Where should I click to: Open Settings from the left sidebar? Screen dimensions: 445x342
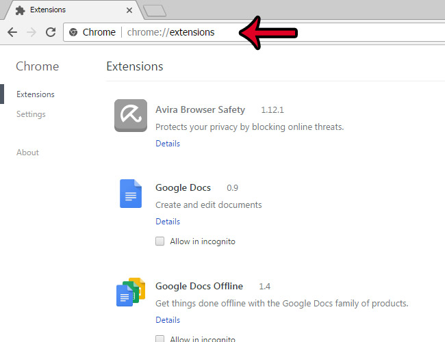(31, 114)
